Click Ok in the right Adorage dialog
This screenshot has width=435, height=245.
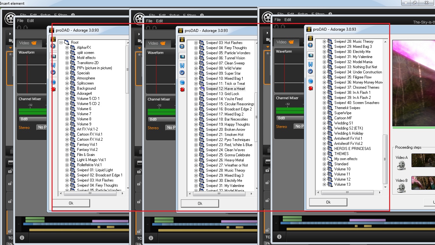click(328, 202)
